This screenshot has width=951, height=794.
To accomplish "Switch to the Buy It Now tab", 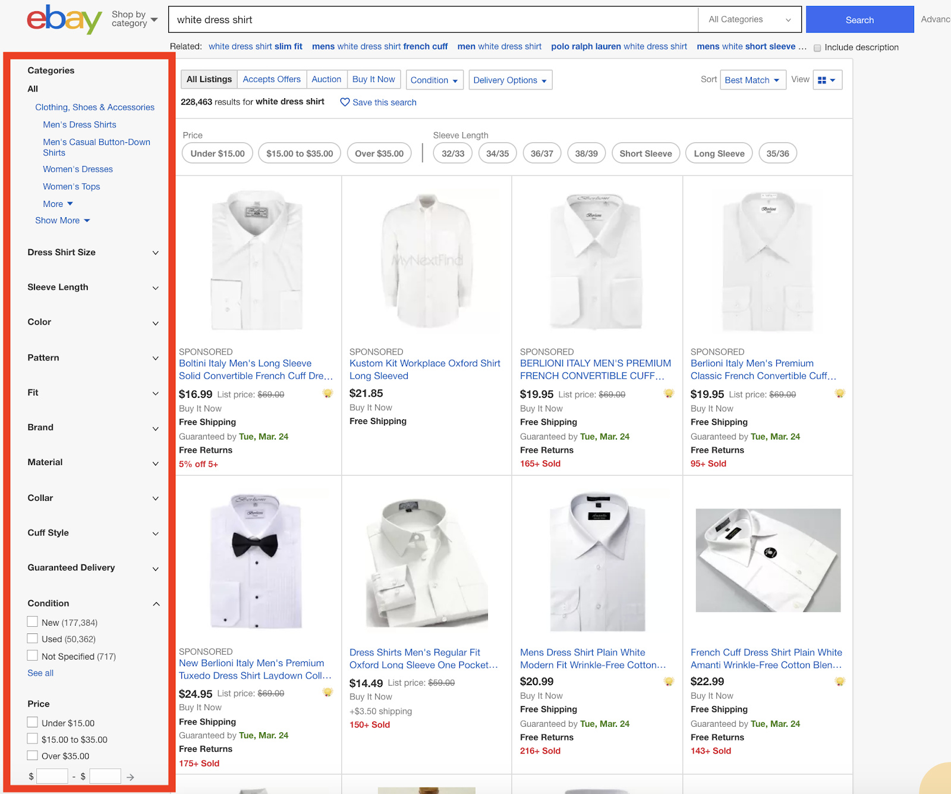I will click(x=374, y=79).
